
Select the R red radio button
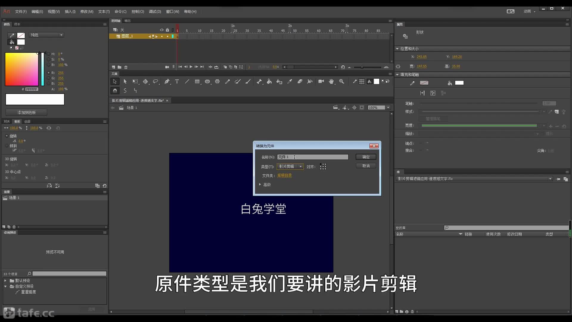click(49, 73)
